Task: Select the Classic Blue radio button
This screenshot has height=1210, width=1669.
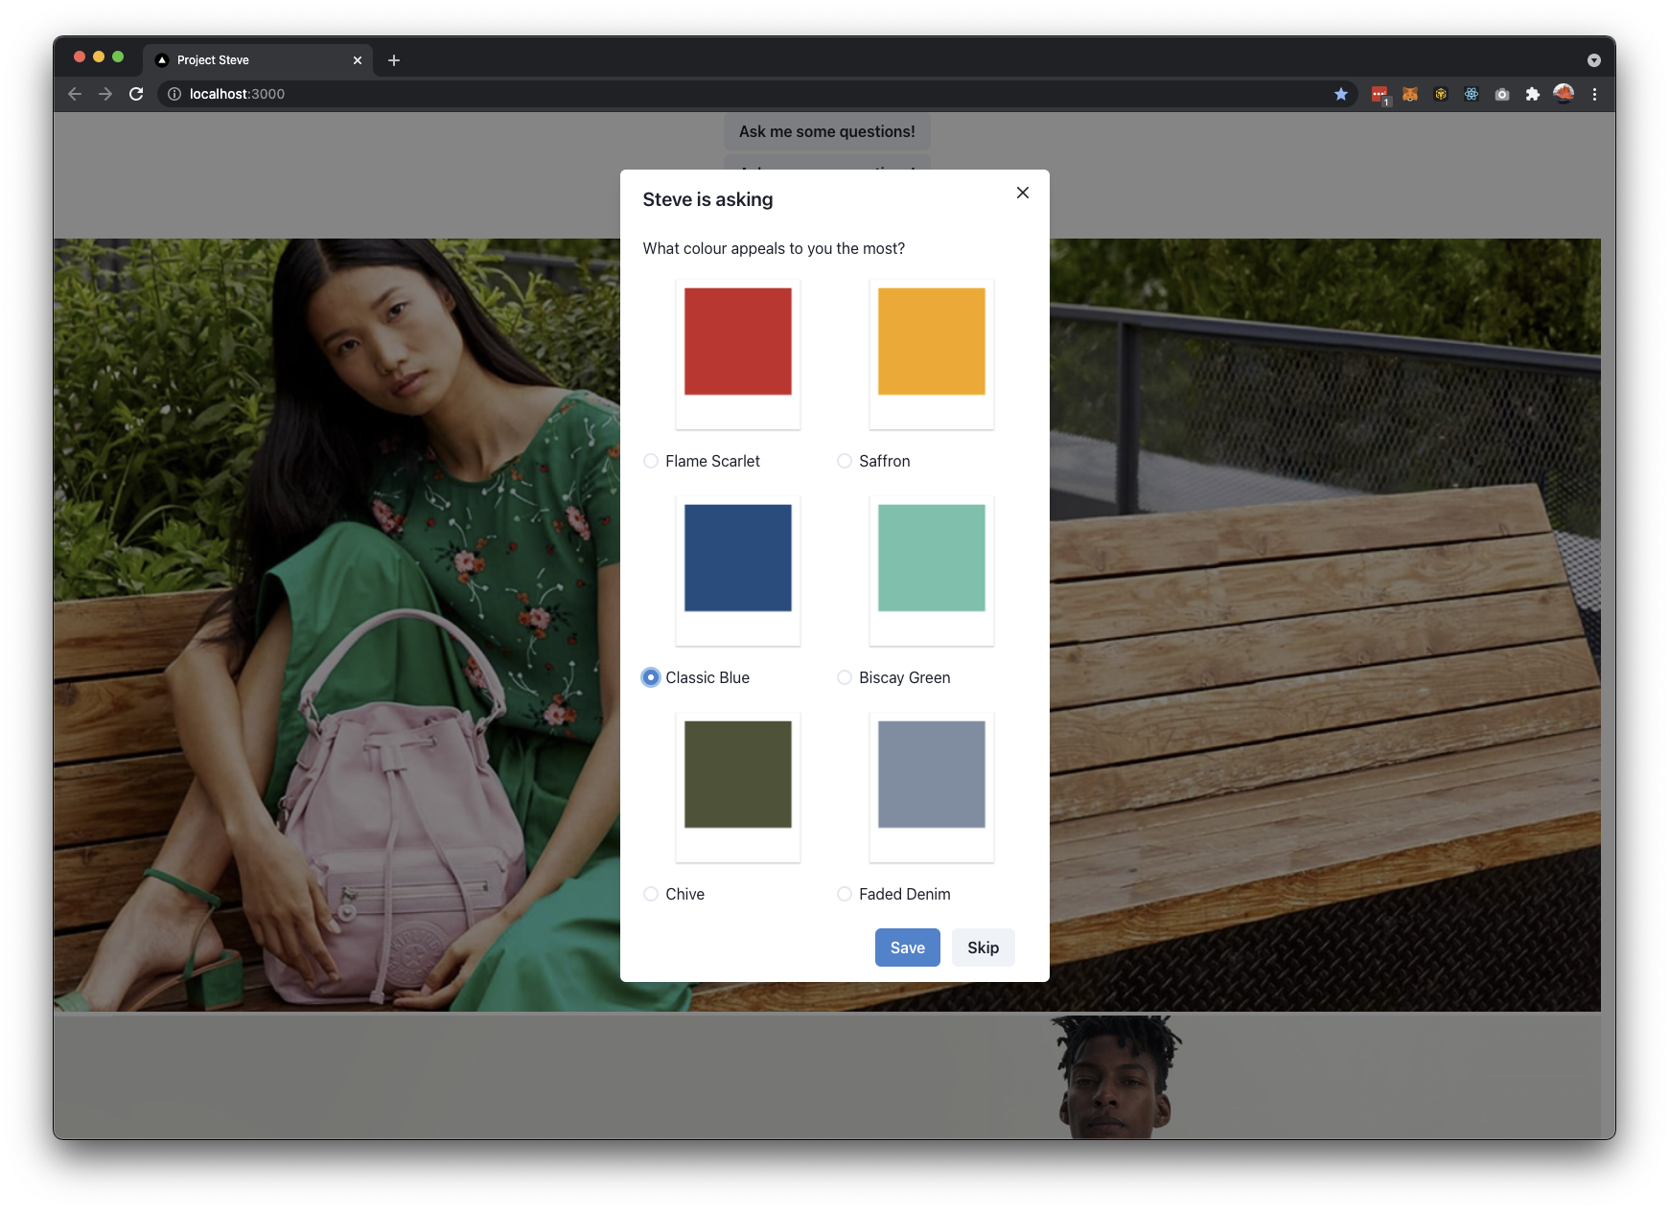Action: [x=651, y=677]
